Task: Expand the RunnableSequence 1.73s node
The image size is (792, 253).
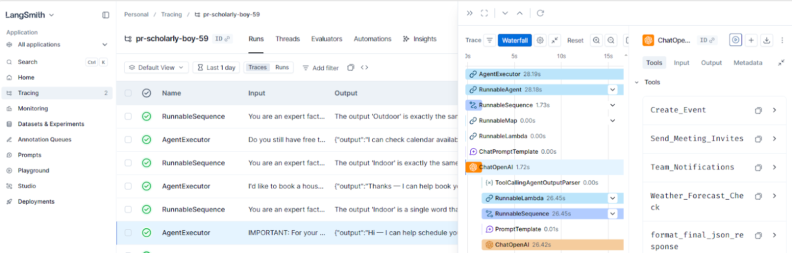Action: [613, 105]
